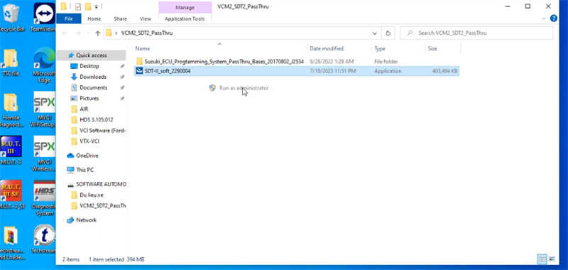
Task: Go up one folder level
Action: click(x=97, y=33)
